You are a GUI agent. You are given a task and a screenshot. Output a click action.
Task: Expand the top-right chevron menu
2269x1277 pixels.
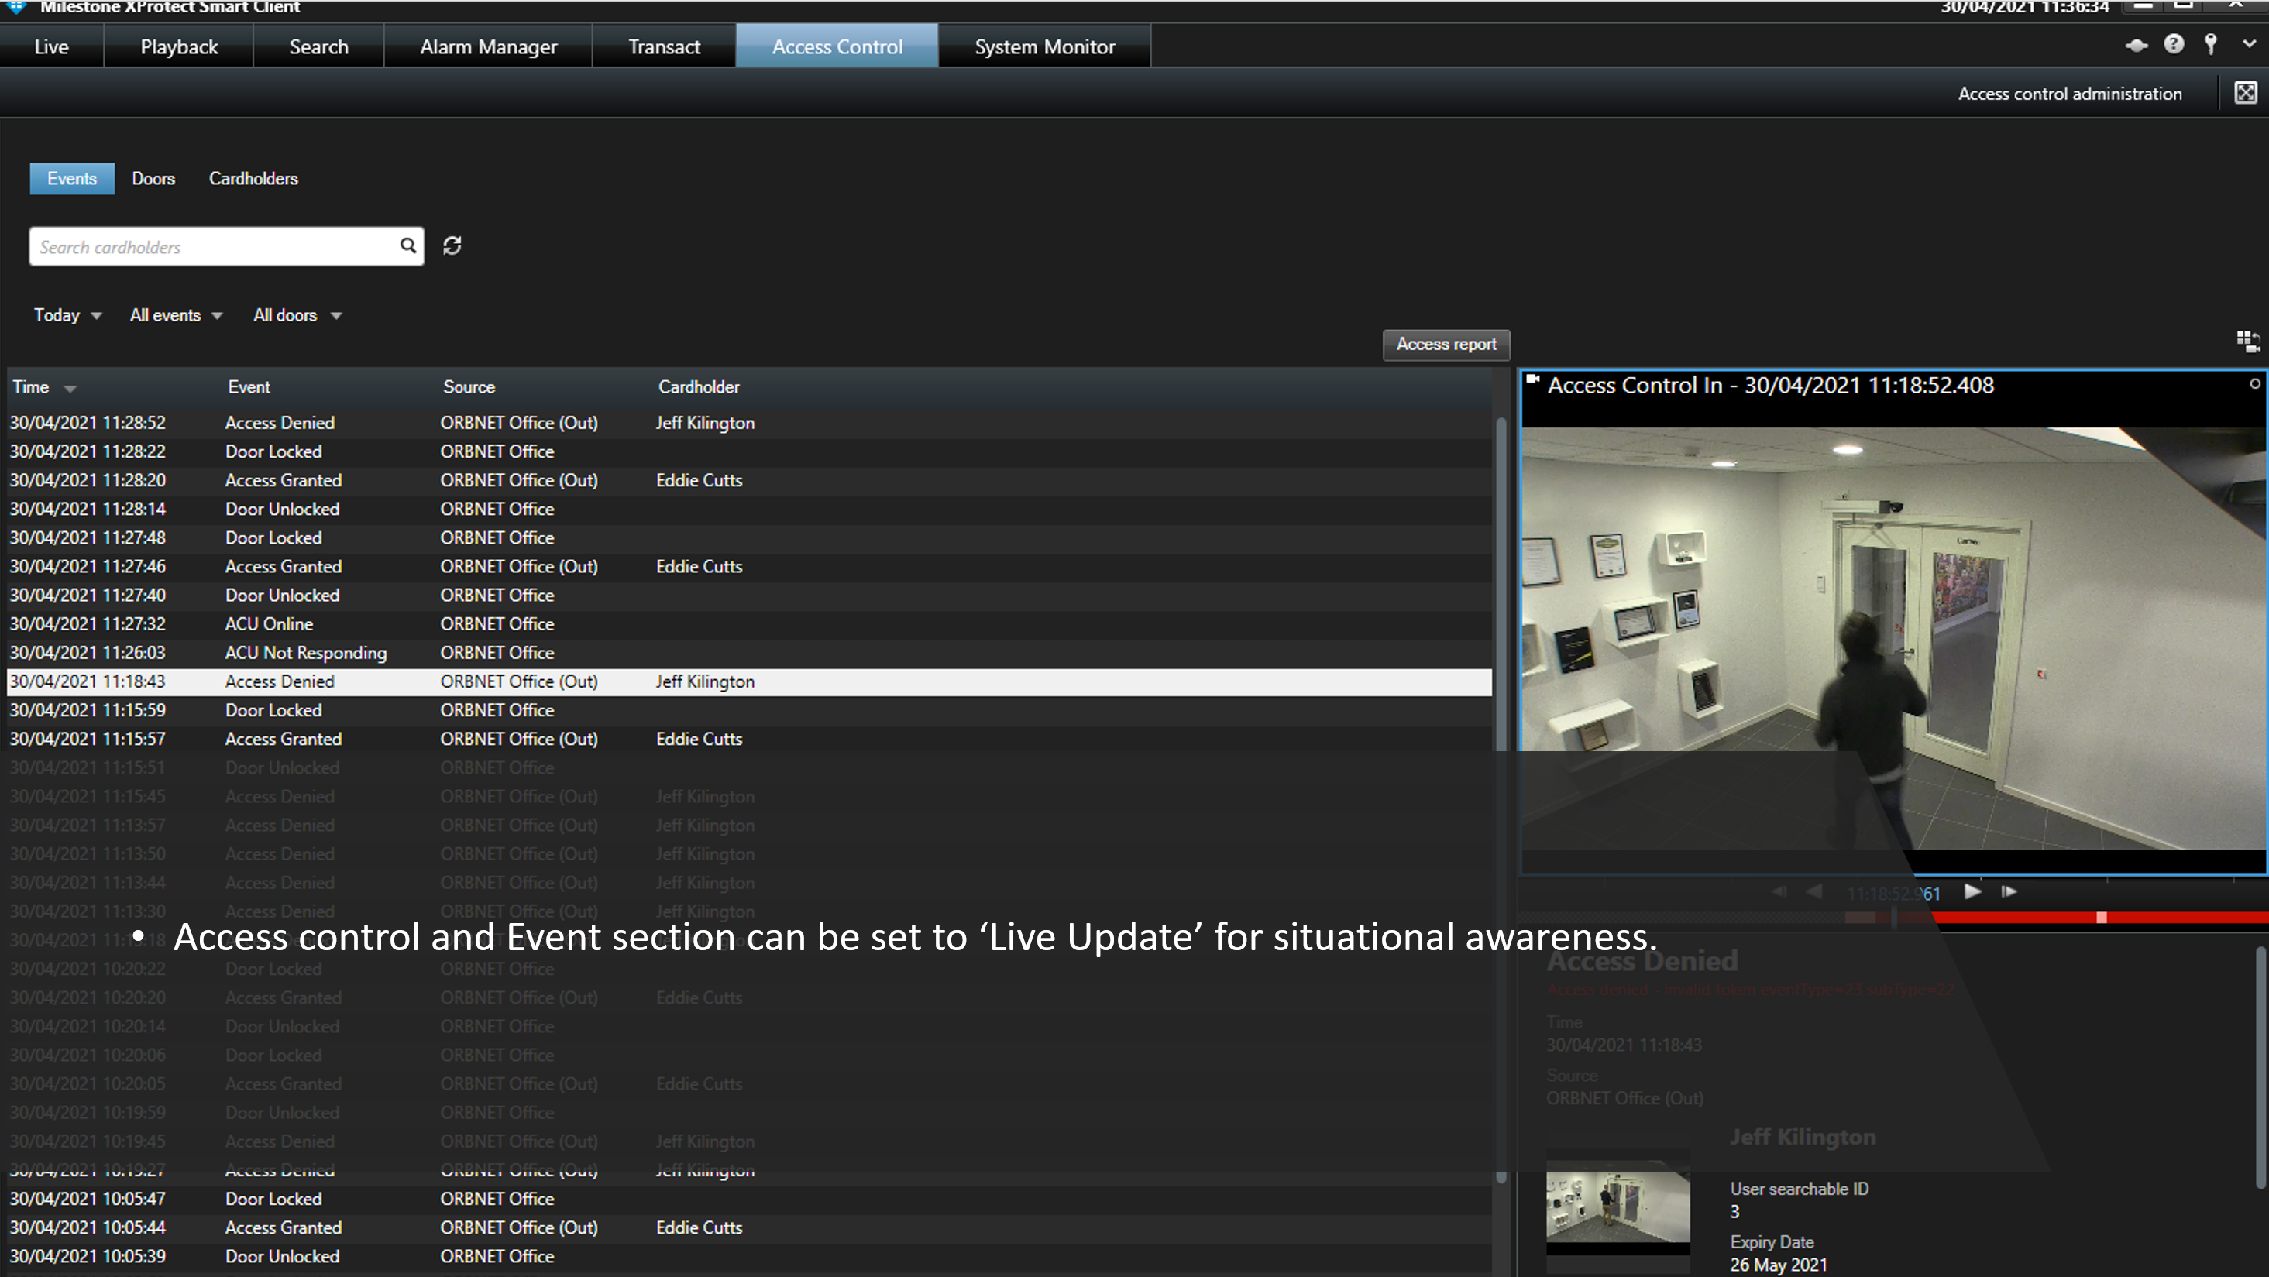[2249, 44]
